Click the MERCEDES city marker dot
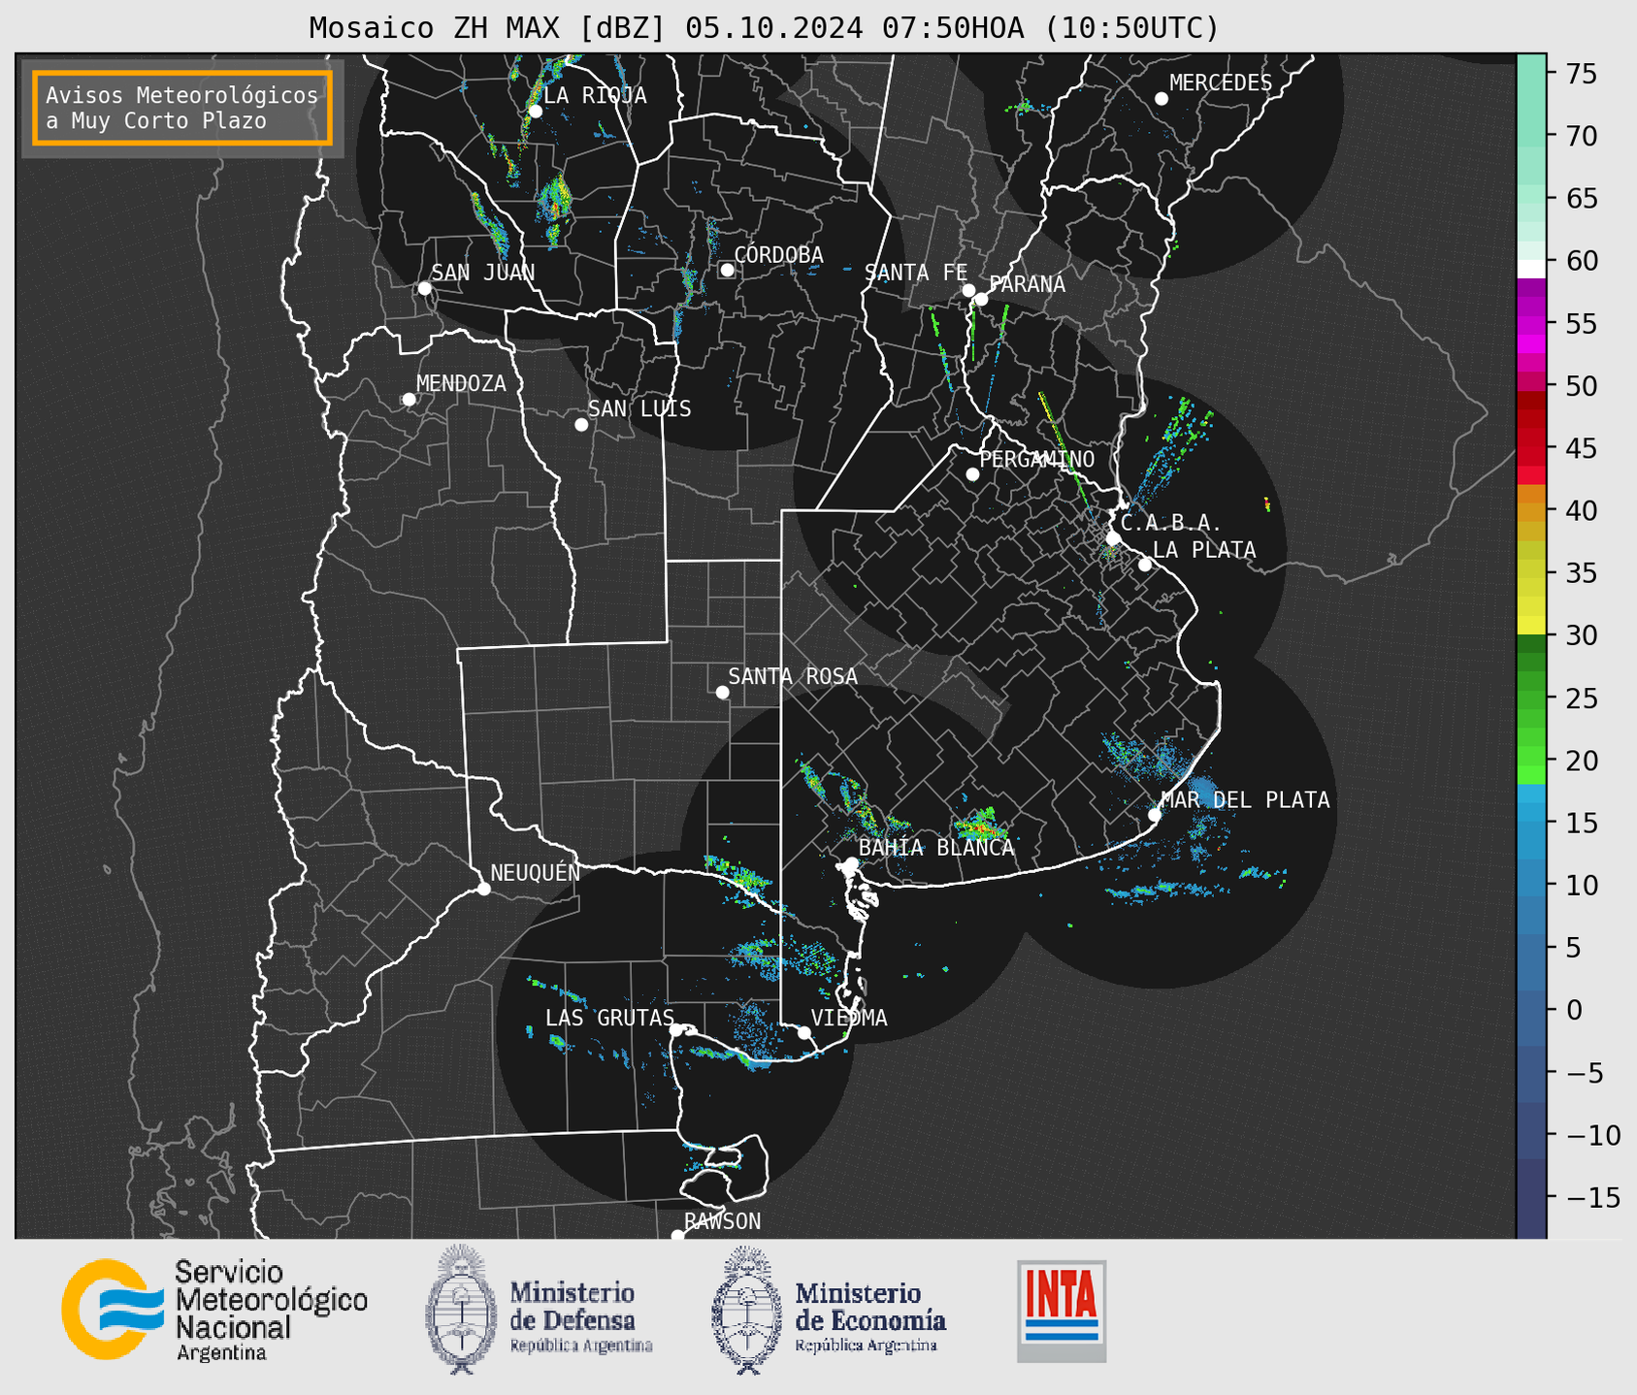This screenshot has width=1637, height=1395. coord(1161,99)
